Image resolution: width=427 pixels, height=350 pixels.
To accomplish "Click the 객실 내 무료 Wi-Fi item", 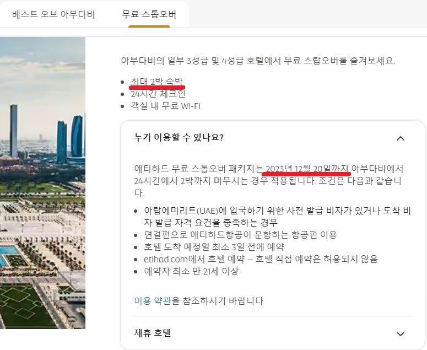I will (x=166, y=106).
